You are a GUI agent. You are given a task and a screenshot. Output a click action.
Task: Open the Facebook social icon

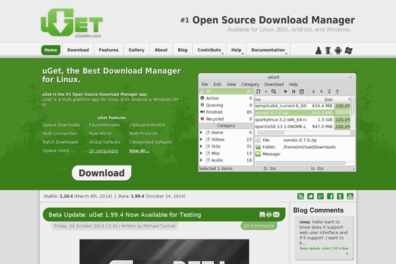click(330, 196)
